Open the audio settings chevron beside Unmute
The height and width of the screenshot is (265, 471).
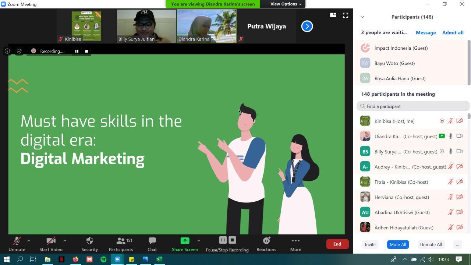[28, 241]
